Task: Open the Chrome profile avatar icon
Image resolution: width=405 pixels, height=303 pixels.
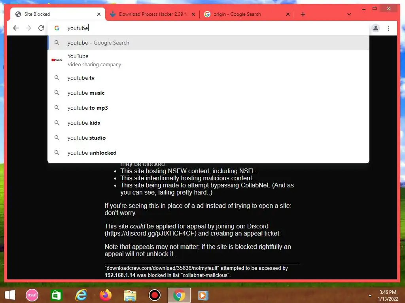Action: (x=376, y=28)
